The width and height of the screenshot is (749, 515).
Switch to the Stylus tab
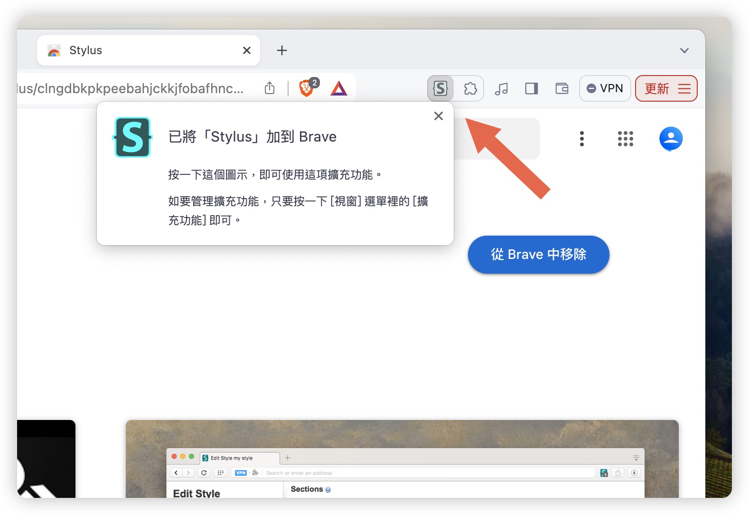tap(149, 50)
